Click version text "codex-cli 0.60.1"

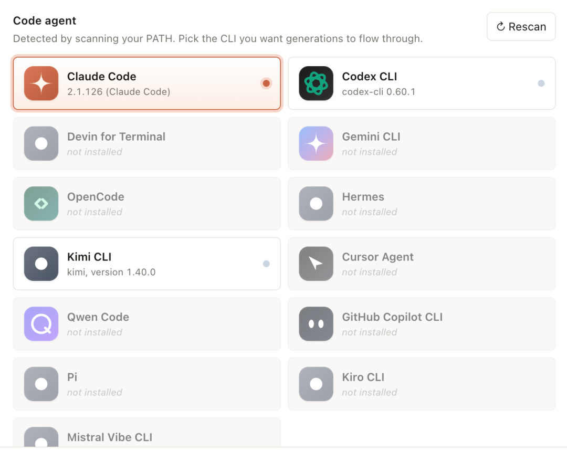pyautogui.click(x=379, y=91)
